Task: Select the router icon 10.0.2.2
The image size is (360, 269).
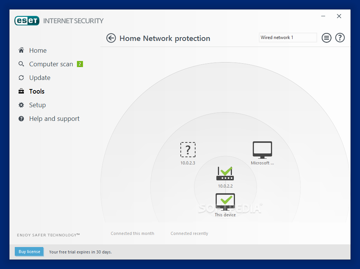Action: [x=225, y=174]
